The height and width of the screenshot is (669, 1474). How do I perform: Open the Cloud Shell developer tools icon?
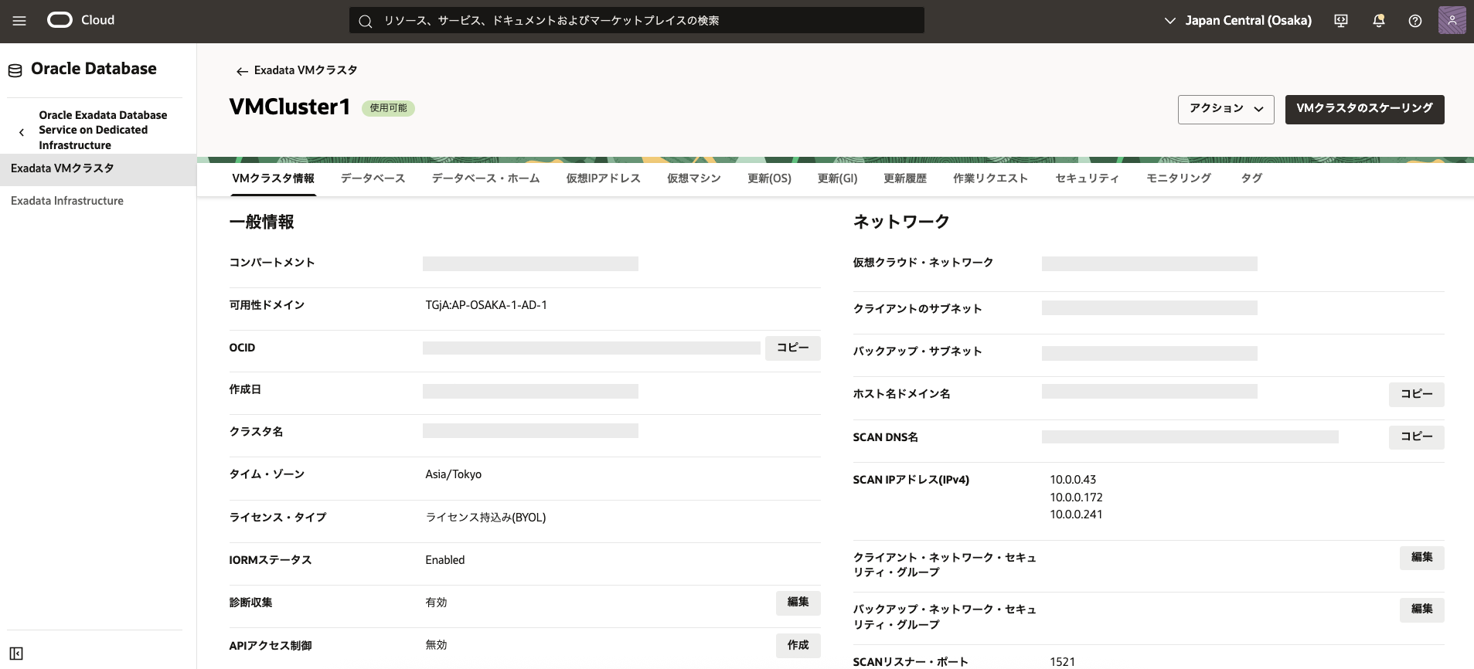click(1341, 21)
